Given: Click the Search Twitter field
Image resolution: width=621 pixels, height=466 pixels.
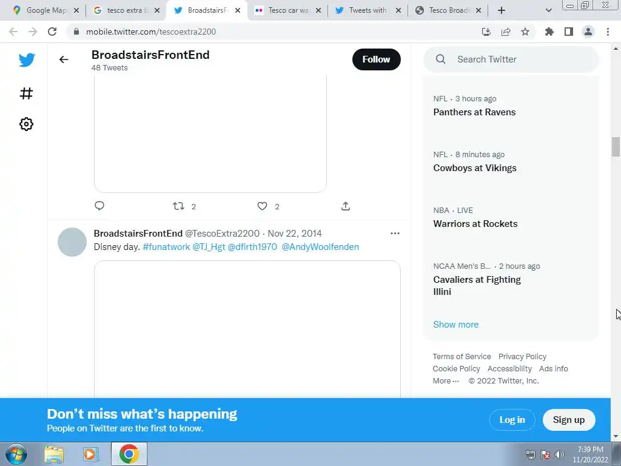Looking at the screenshot, I should pos(511,59).
